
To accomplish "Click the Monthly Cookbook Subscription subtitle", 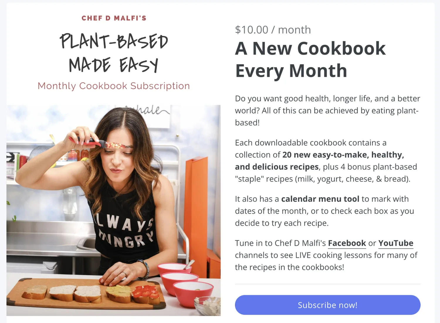I will click(x=114, y=86).
